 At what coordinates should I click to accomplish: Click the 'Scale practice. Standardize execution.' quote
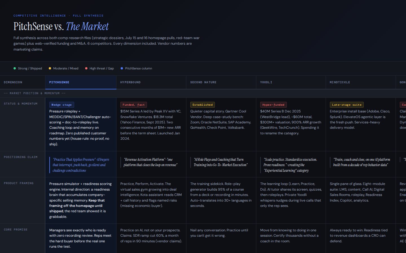[x=290, y=165]
